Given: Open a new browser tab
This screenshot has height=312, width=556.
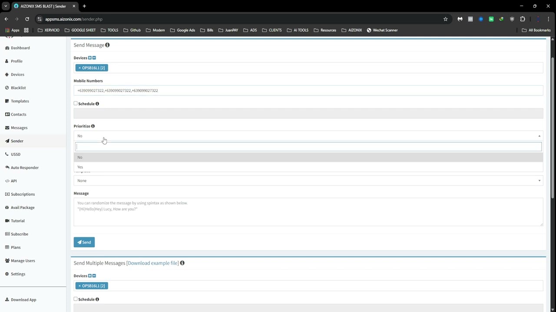Looking at the screenshot, I should pos(84,6).
